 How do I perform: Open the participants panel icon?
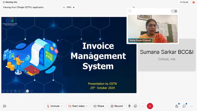click(176, 106)
